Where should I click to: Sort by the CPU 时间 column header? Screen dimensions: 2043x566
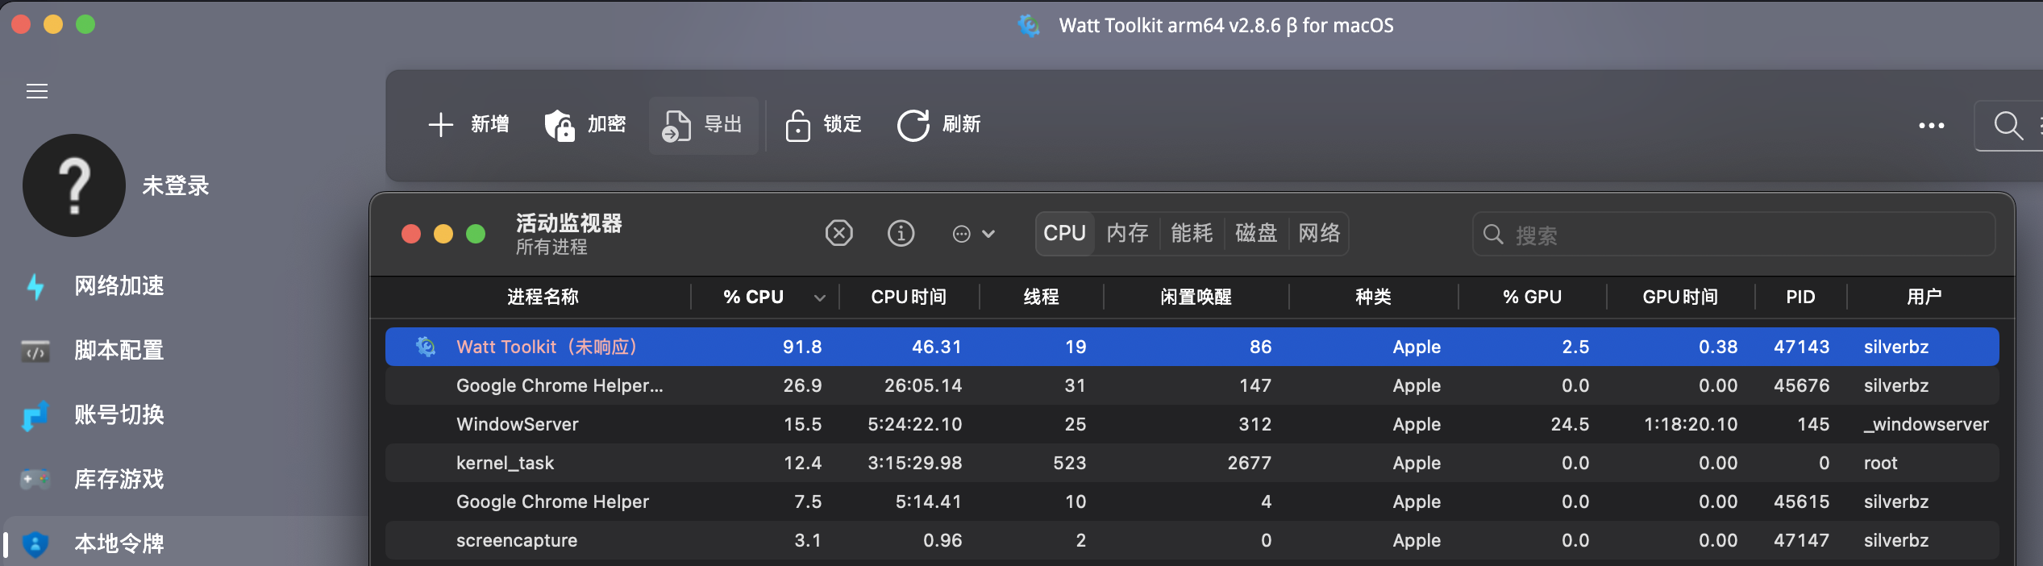pos(909,298)
